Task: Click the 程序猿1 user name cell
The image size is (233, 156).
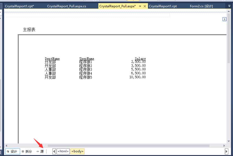Action: [86, 62]
